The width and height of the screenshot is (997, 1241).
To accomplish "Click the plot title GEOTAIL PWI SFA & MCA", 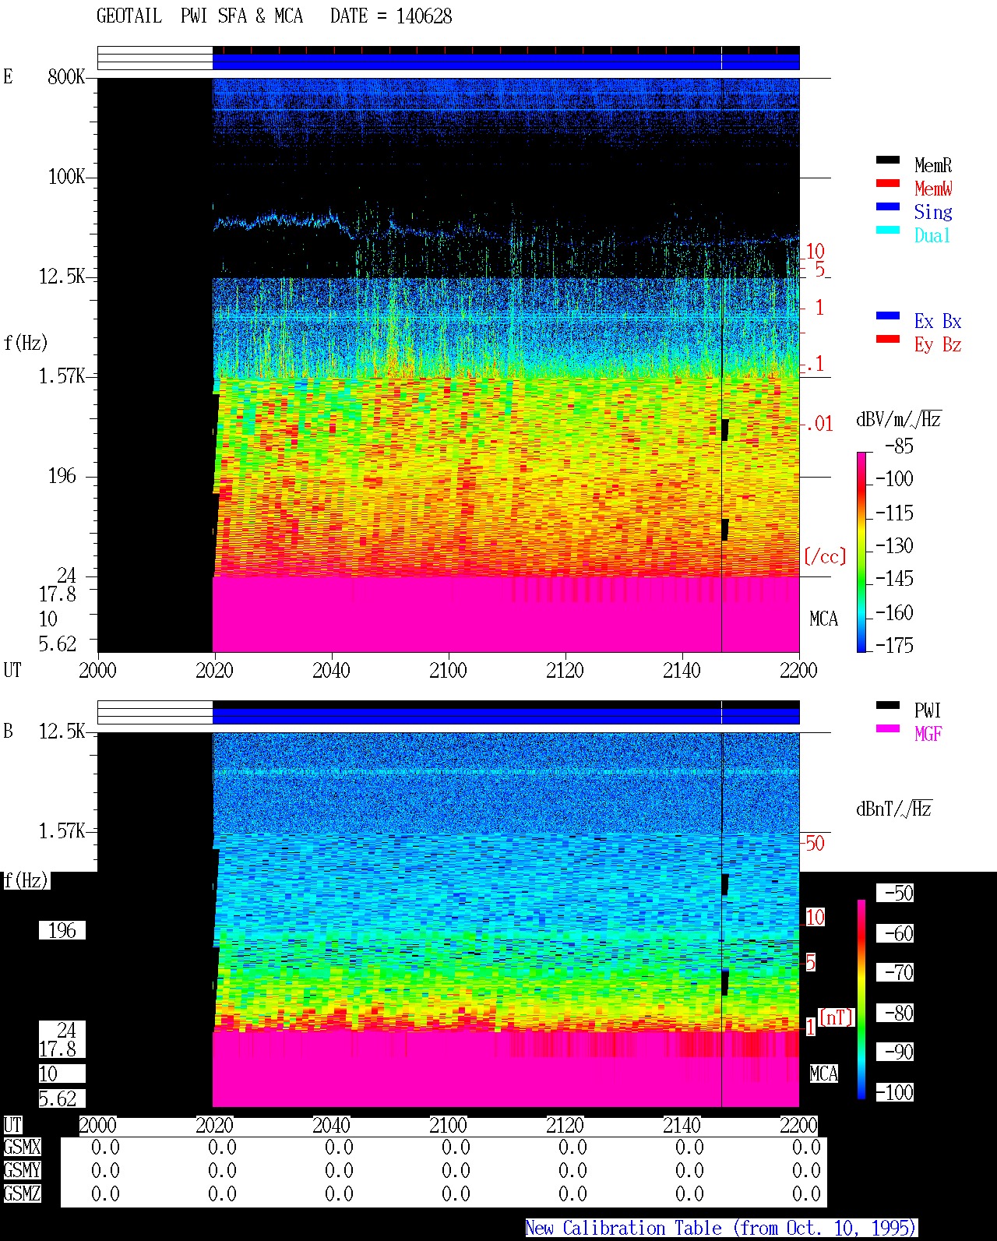I will coord(199,16).
